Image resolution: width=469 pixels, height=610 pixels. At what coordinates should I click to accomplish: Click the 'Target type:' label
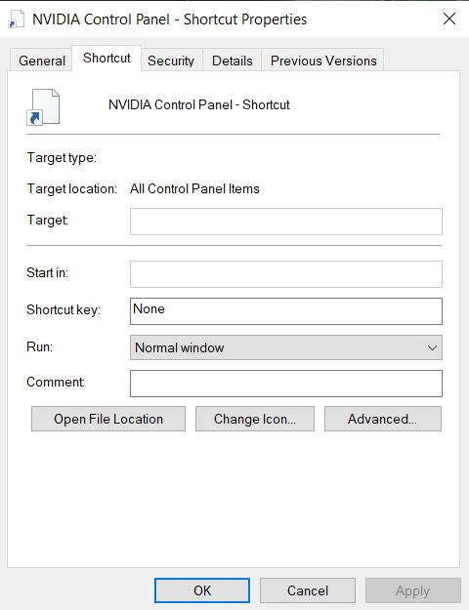(x=62, y=158)
